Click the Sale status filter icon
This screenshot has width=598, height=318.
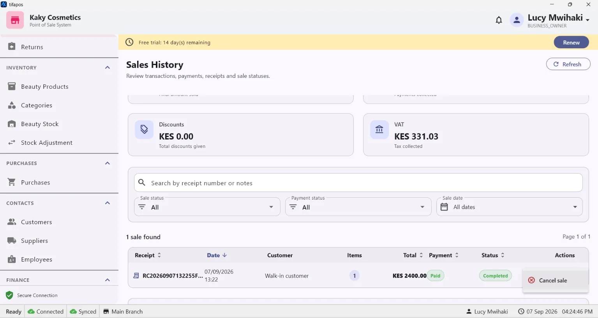click(x=142, y=207)
